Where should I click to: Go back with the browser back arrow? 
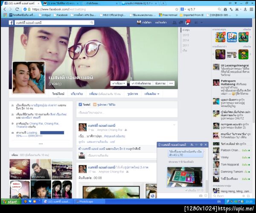pos(5,9)
